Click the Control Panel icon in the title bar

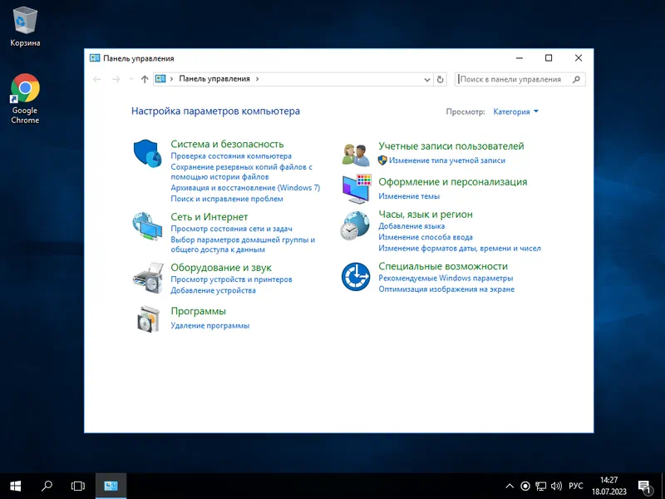(95, 58)
